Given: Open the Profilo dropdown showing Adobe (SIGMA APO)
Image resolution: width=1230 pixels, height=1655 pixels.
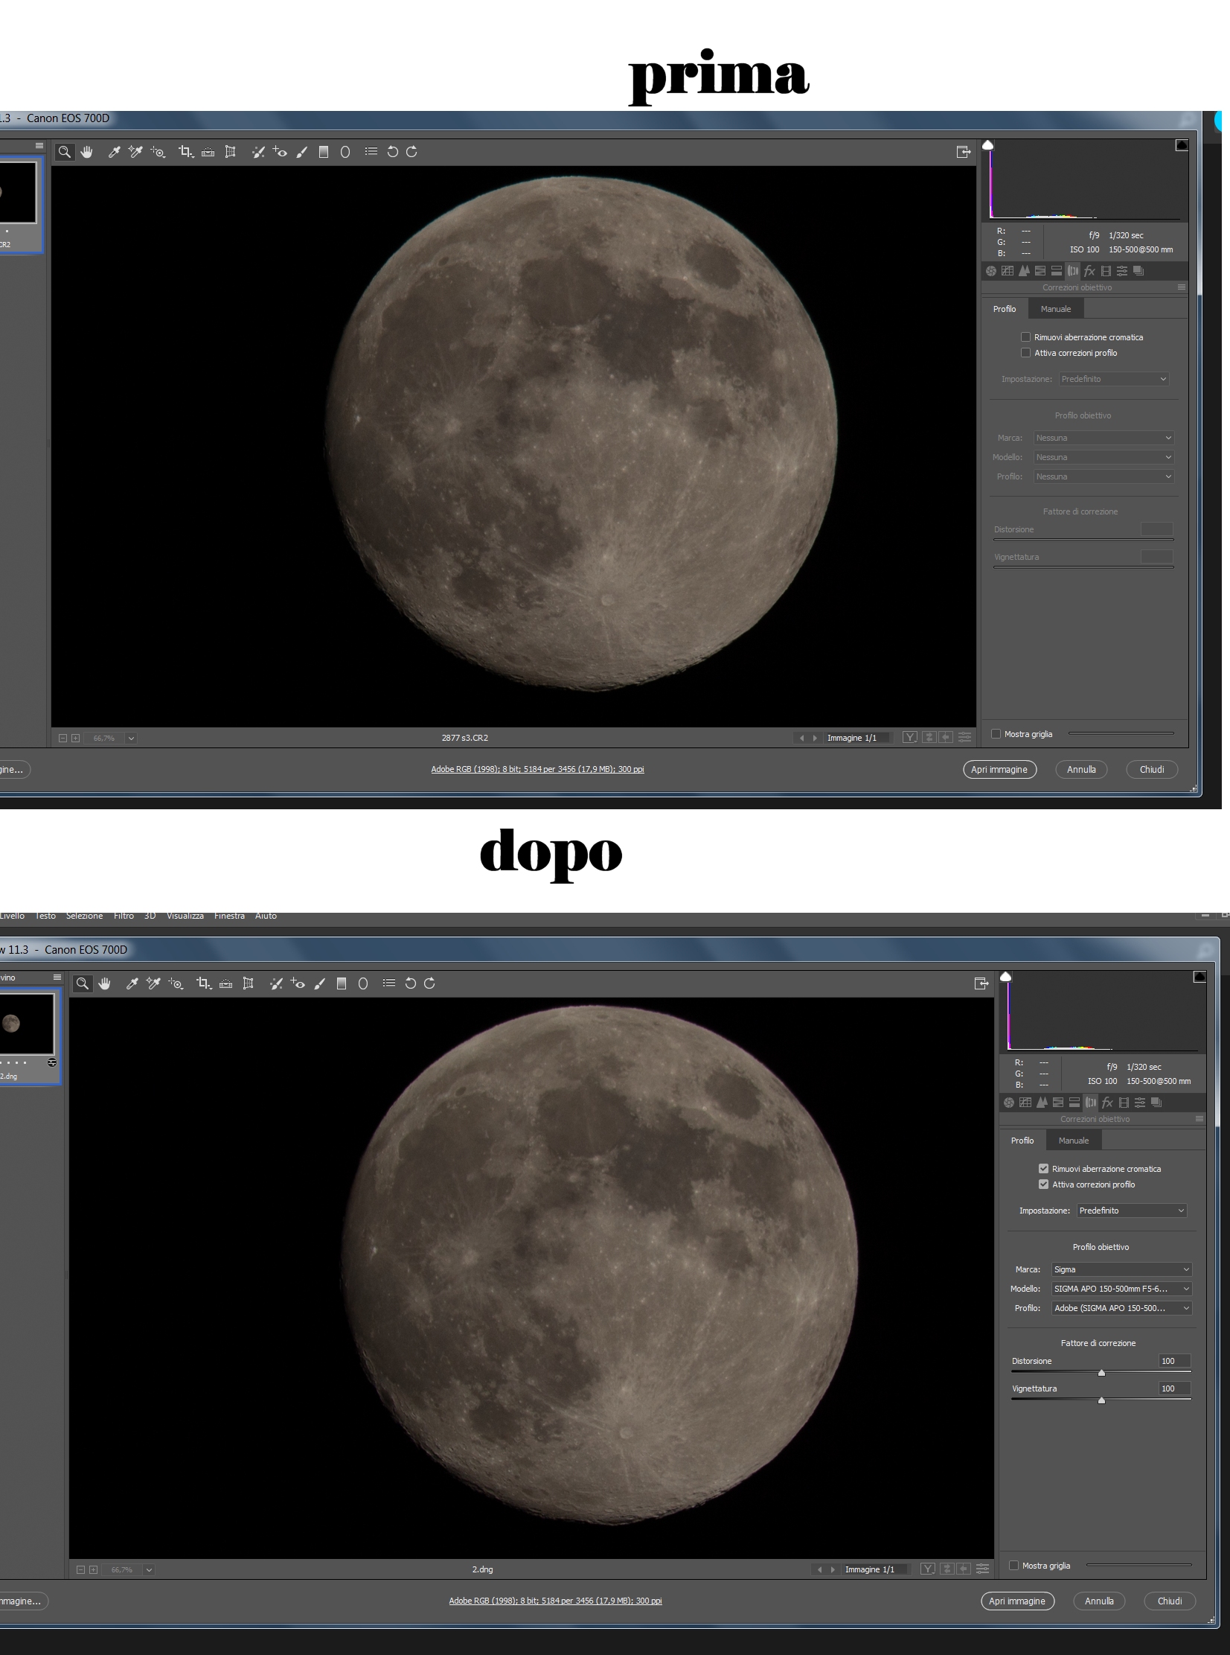Looking at the screenshot, I should click(1121, 1308).
